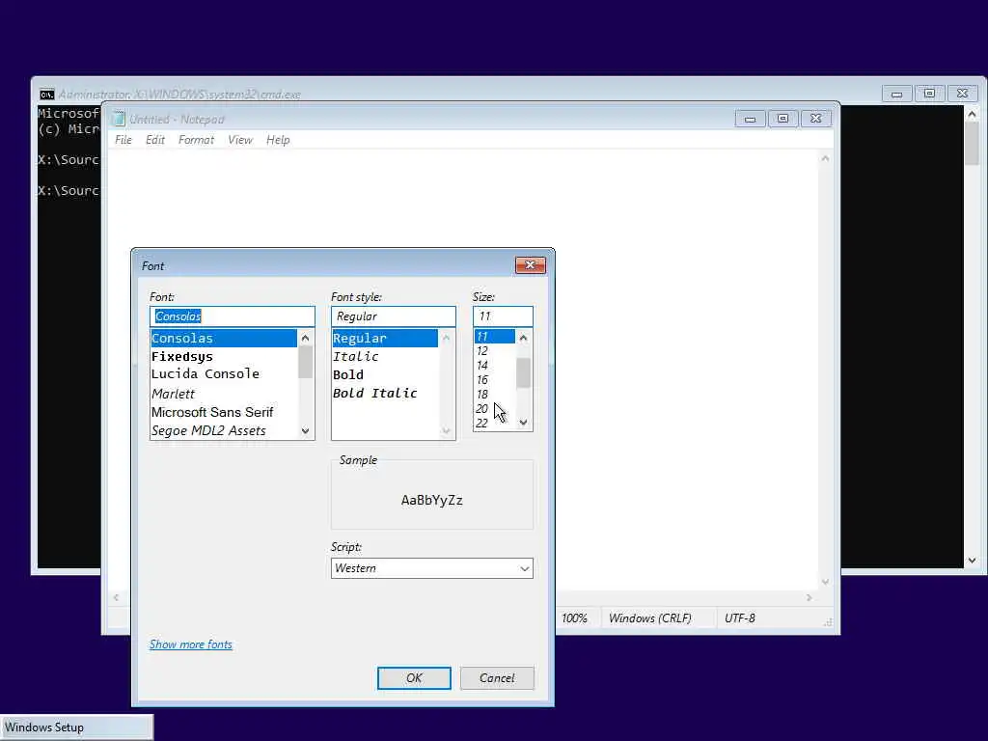The image size is (988, 741).
Task: Minimize the Notepad window
Action: pyautogui.click(x=750, y=119)
